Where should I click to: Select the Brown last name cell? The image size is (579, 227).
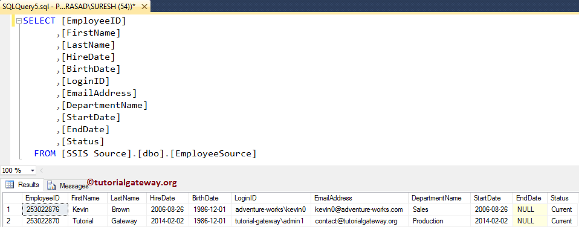click(127, 209)
